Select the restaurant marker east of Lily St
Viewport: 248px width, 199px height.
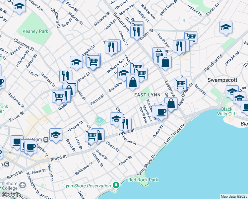(x=66, y=77)
